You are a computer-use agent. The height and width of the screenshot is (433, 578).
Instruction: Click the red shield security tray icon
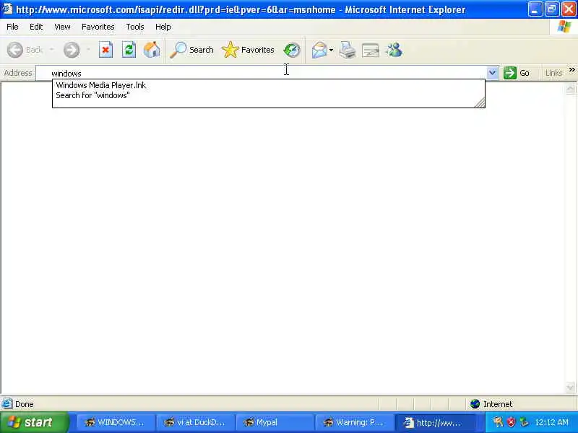point(511,422)
